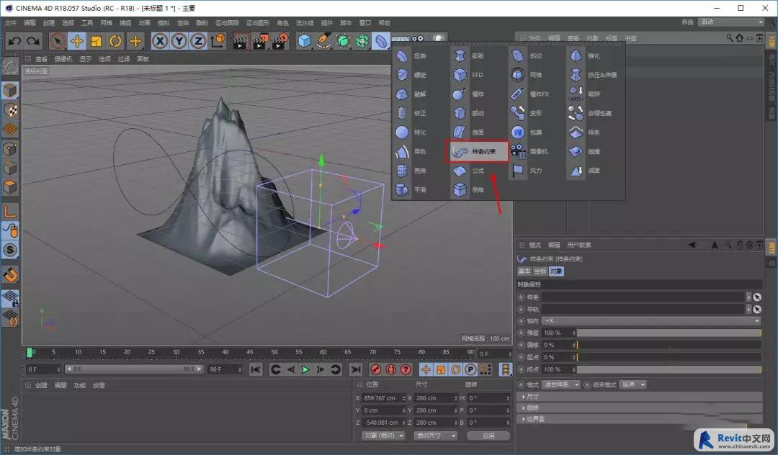Open the 界面 layout dropdown (启动)
Viewport: 778px width, 455px height.
(731, 22)
